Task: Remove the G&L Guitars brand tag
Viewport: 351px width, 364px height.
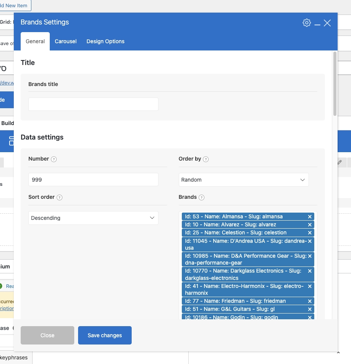Action: pos(310,309)
